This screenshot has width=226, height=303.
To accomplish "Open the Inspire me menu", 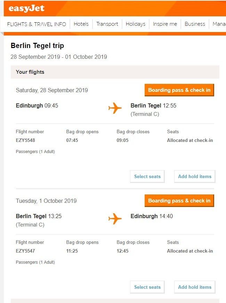I will [165, 24].
